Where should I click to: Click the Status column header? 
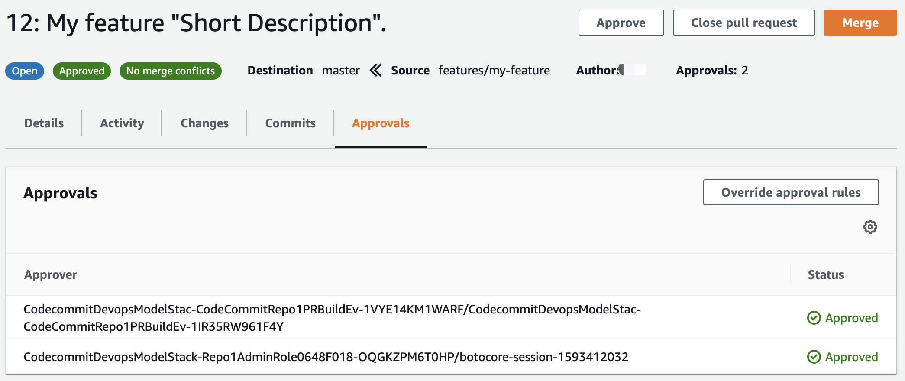coord(826,275)
